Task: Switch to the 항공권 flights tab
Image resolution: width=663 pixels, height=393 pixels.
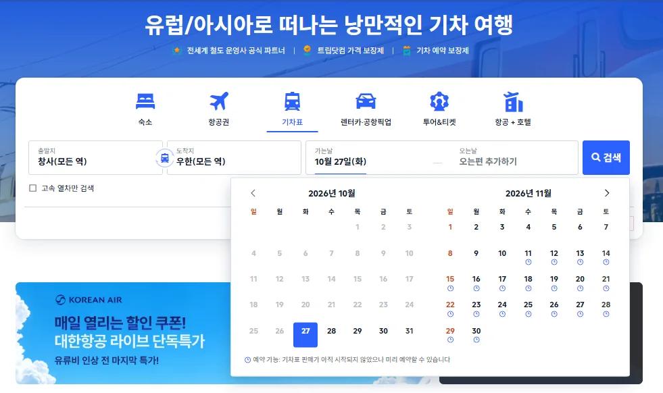Action: (218, 109)
